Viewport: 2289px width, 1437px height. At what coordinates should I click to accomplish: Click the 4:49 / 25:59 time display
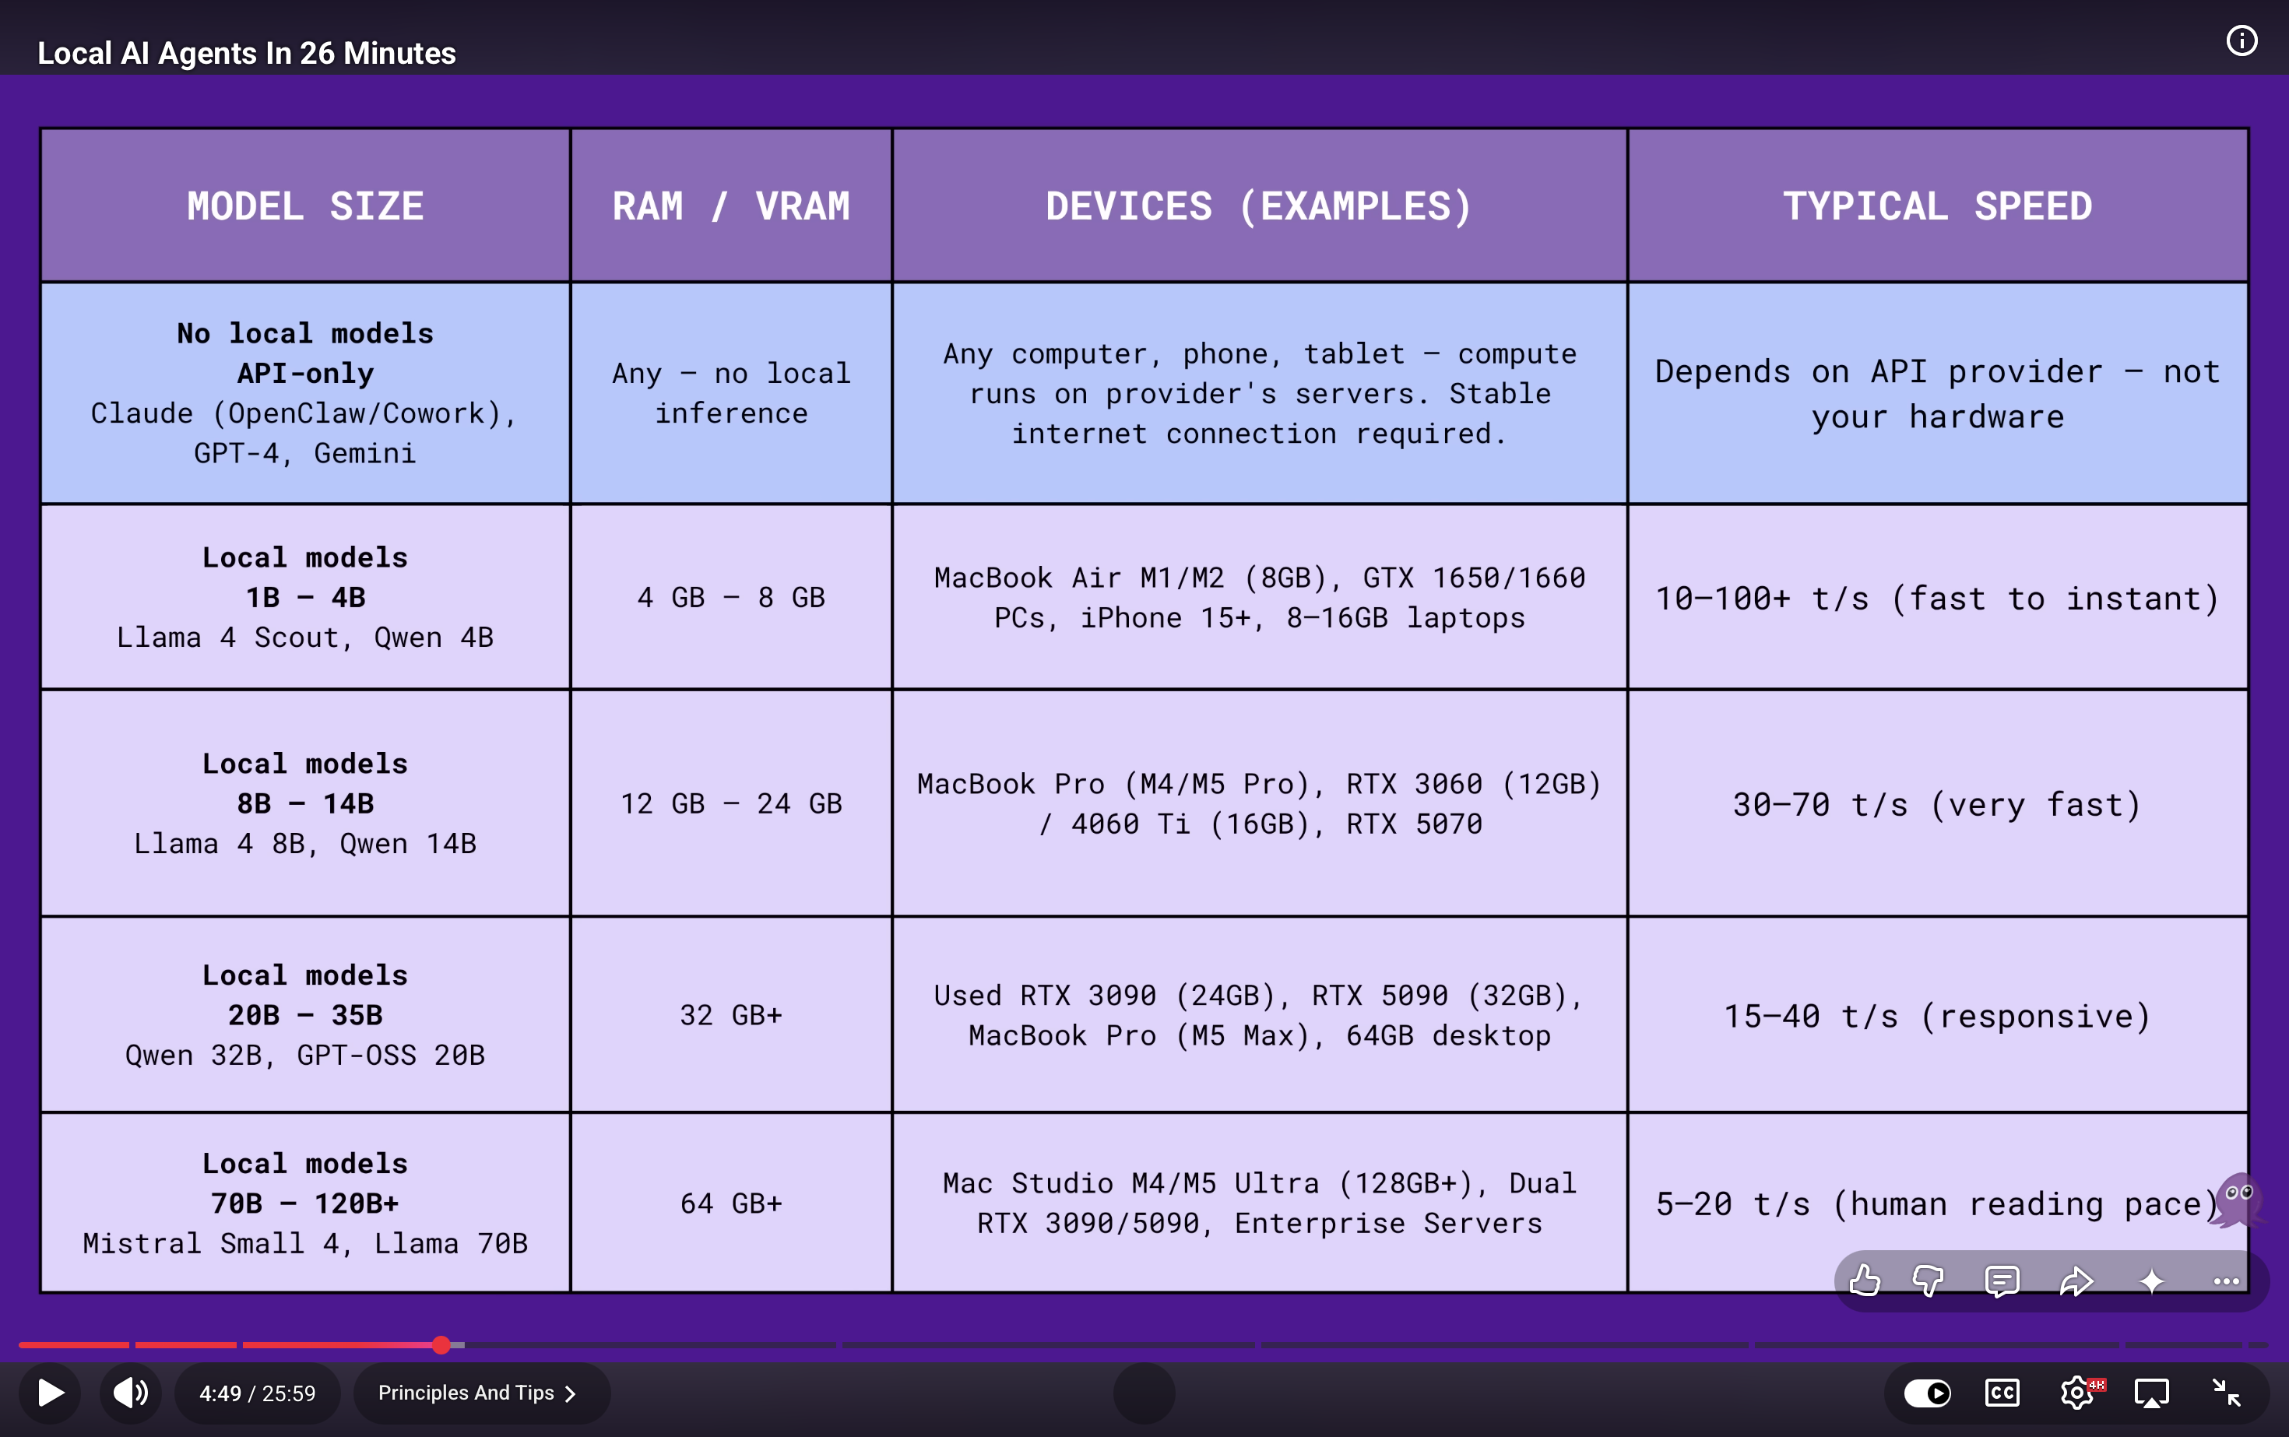[258, 1393]
